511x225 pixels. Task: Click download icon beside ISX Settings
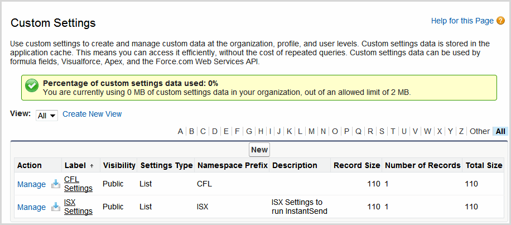(56, 207)
